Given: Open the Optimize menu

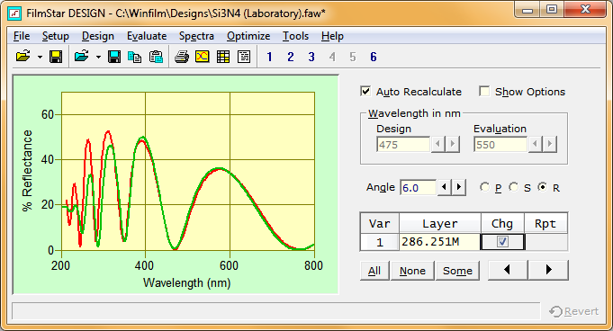Looking at the screenshot, I should (248, 36).
